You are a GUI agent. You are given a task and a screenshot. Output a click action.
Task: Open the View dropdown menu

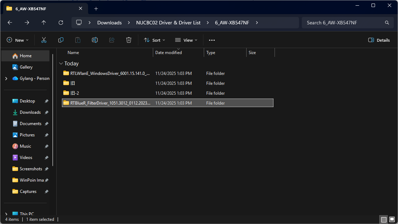(x=186, y=40)
